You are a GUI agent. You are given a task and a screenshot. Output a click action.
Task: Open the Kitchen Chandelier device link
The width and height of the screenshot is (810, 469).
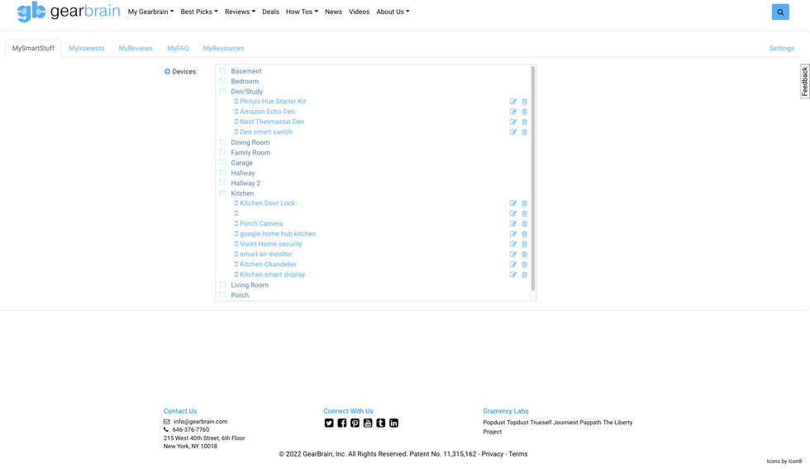pyautogui.click(x=268, y=264)
